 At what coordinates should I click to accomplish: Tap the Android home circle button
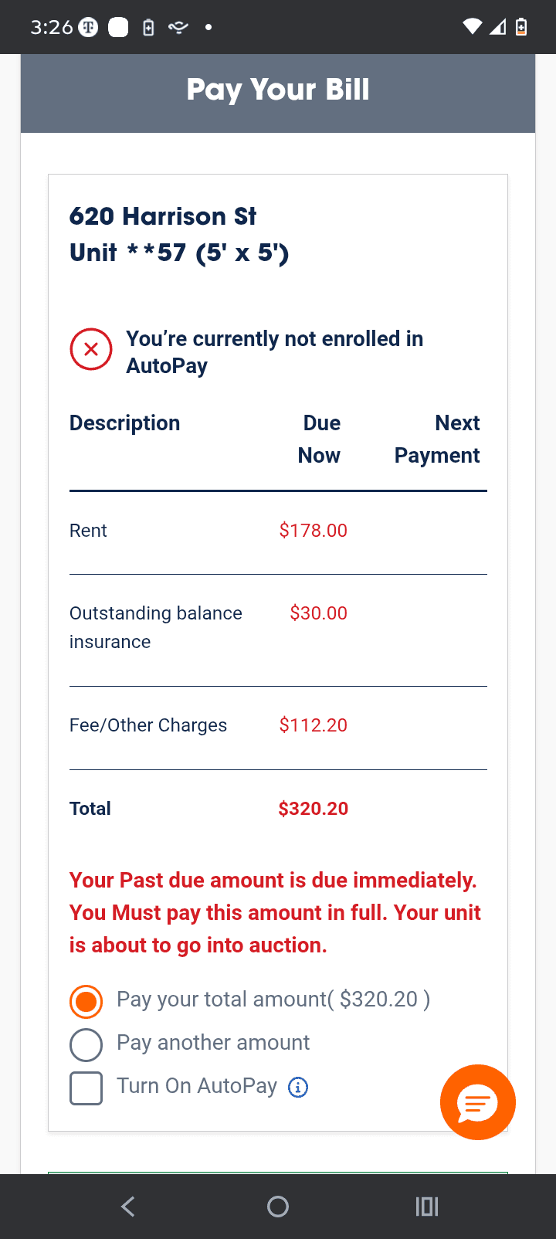[x=278, y=1207]
